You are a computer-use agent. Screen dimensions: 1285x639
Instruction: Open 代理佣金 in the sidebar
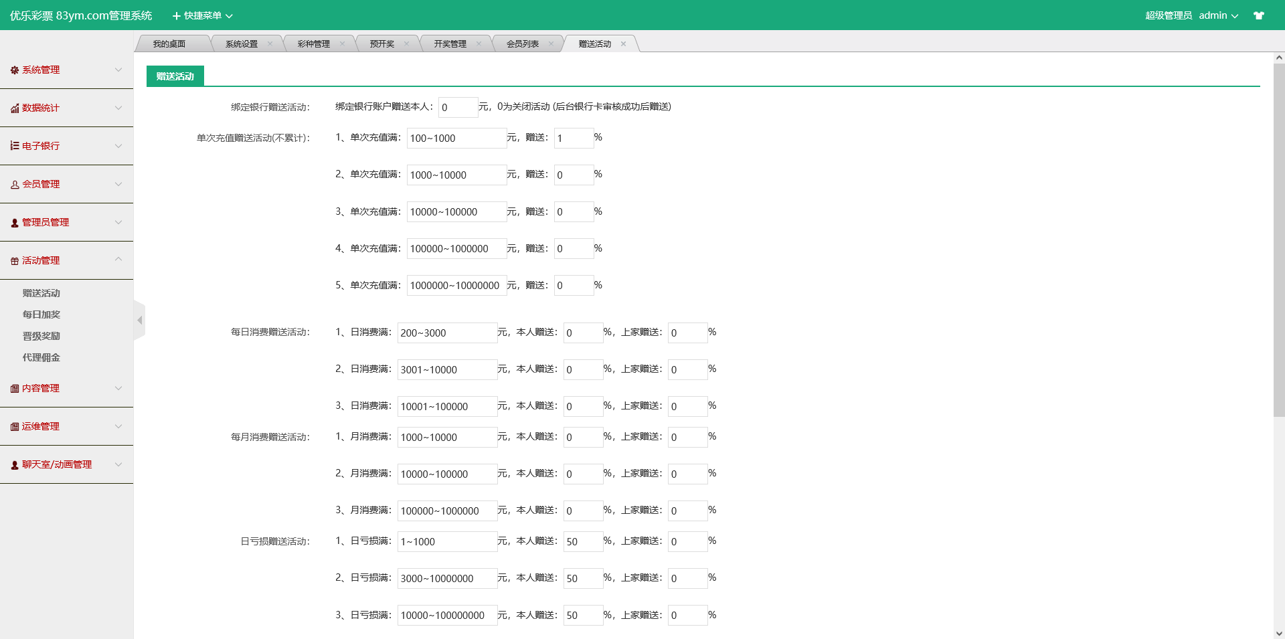41,357
